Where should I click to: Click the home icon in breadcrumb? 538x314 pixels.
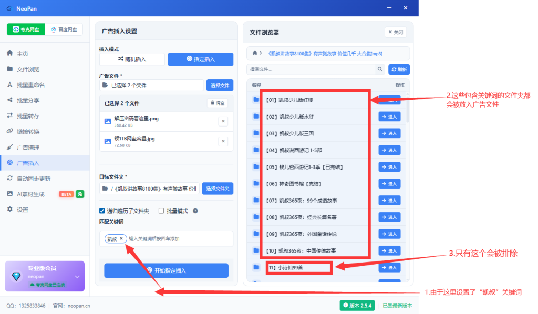(255, 53)
